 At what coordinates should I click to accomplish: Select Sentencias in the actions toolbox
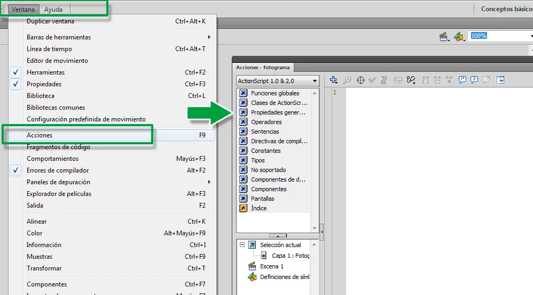pos(265,132)
